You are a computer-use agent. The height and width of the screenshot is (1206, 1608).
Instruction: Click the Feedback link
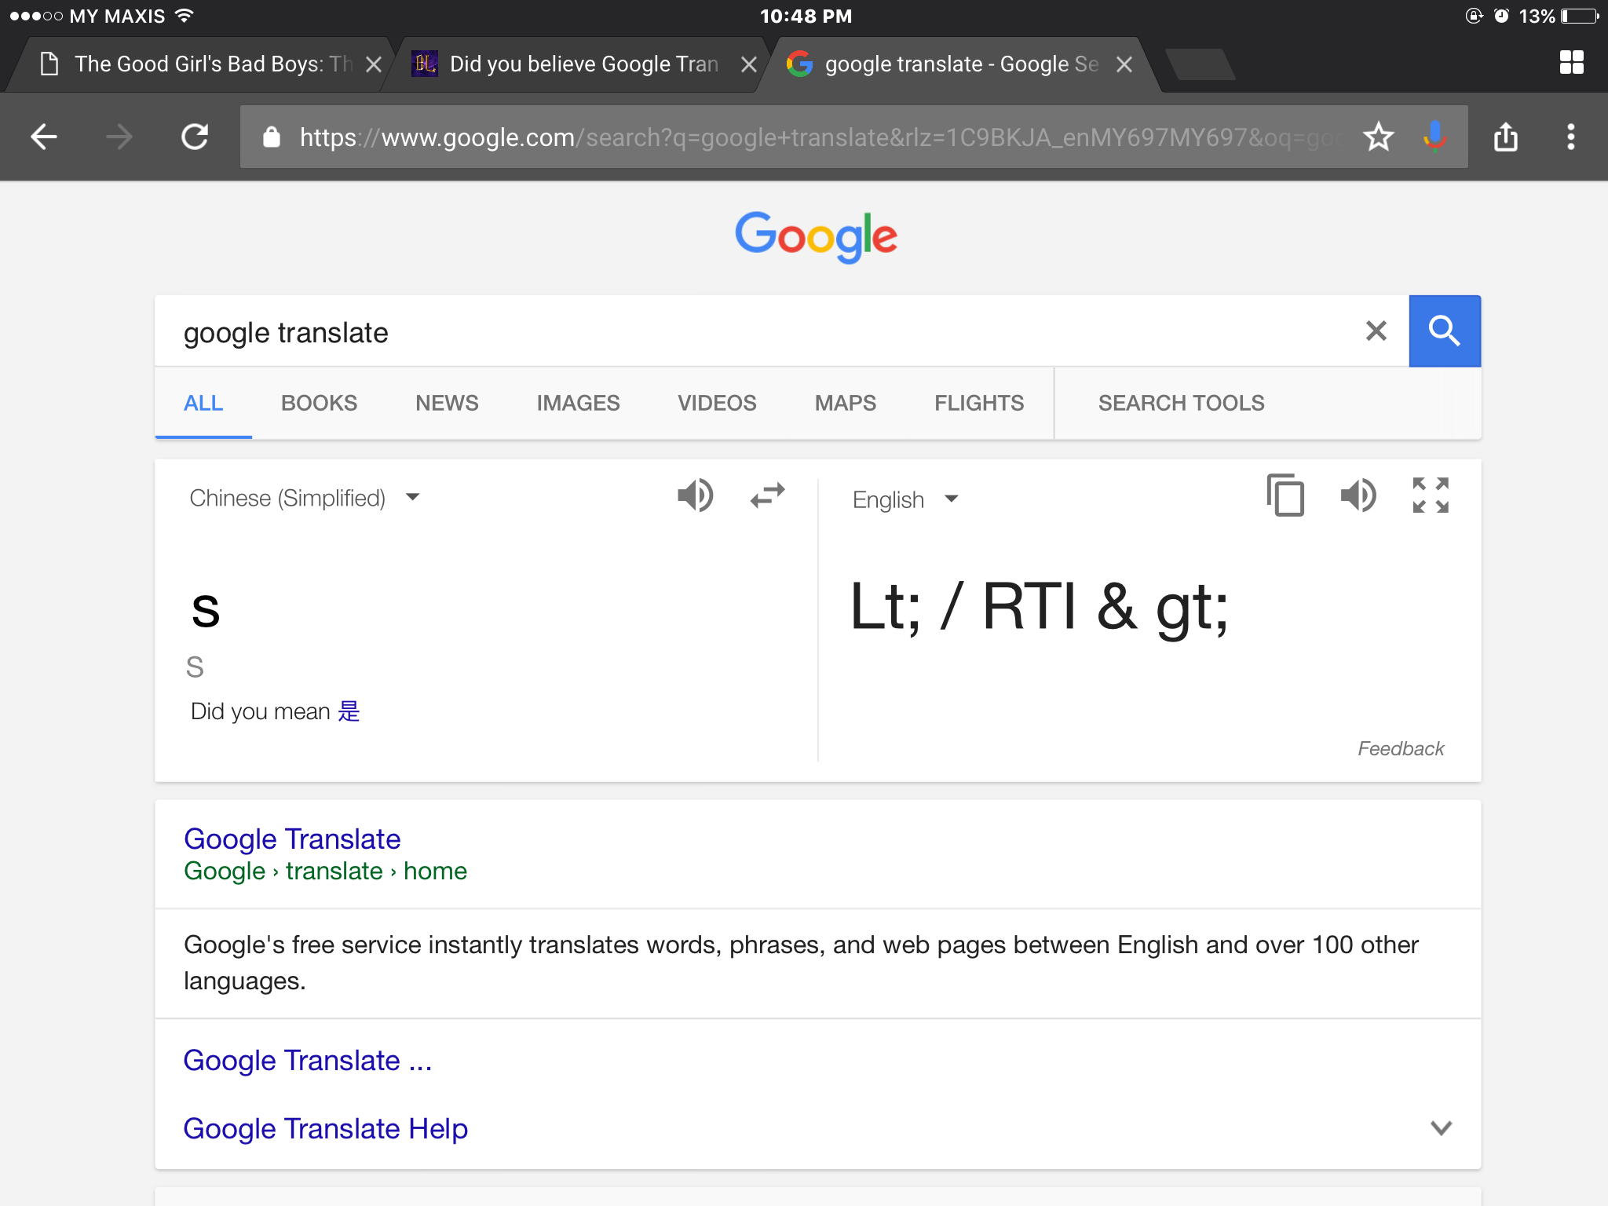(x=1401, y=748)
